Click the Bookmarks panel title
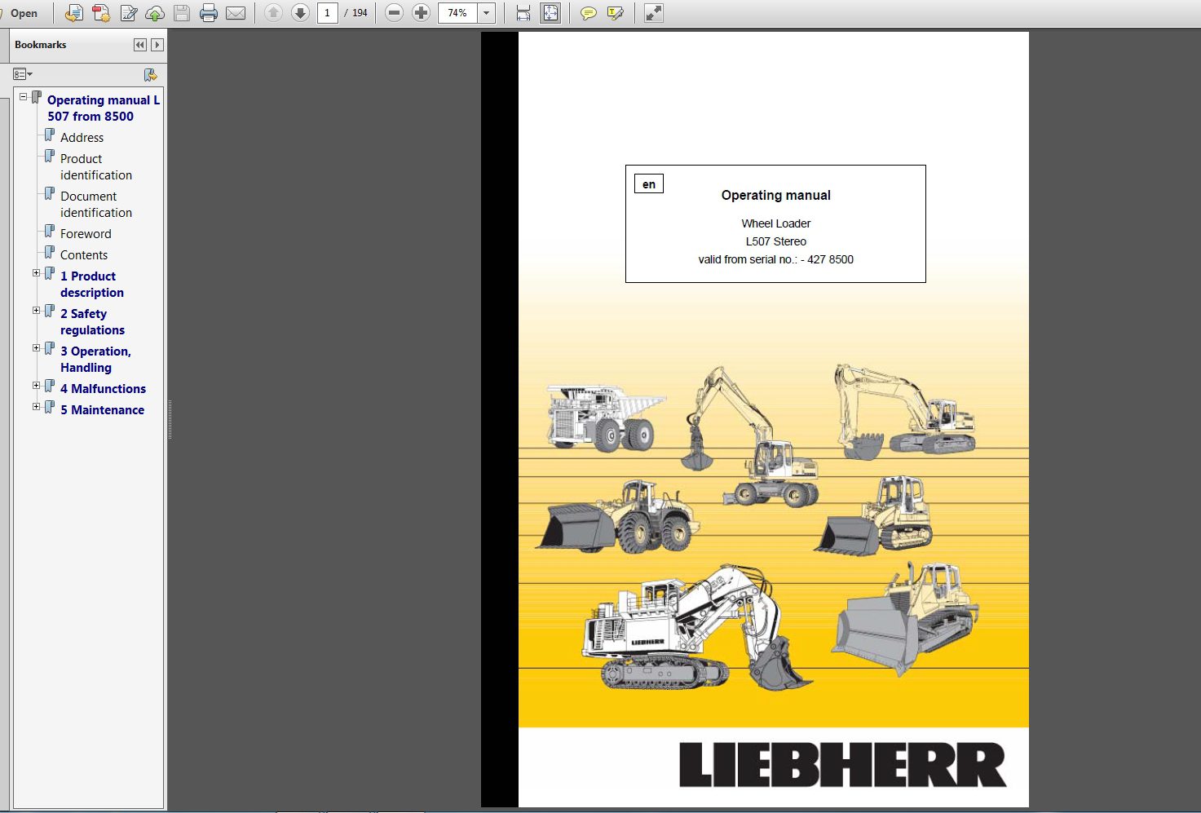This screenshot has width=1201, height=813. pos(40,45)
